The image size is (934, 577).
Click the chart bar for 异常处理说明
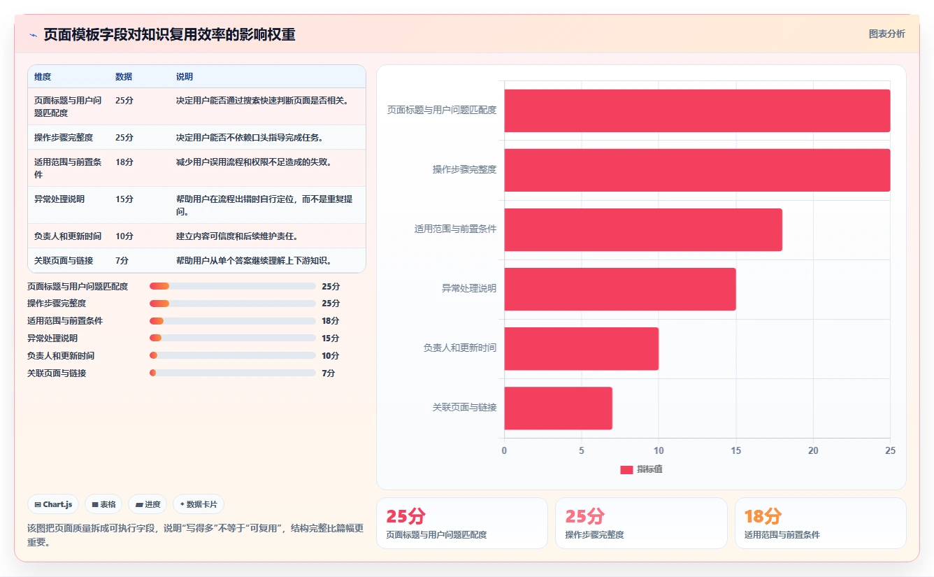pyautogui.click(x=620, y=289)
